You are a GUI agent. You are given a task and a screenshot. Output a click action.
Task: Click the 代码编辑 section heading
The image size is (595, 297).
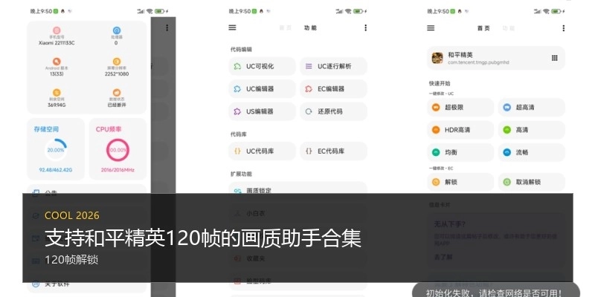241,49
